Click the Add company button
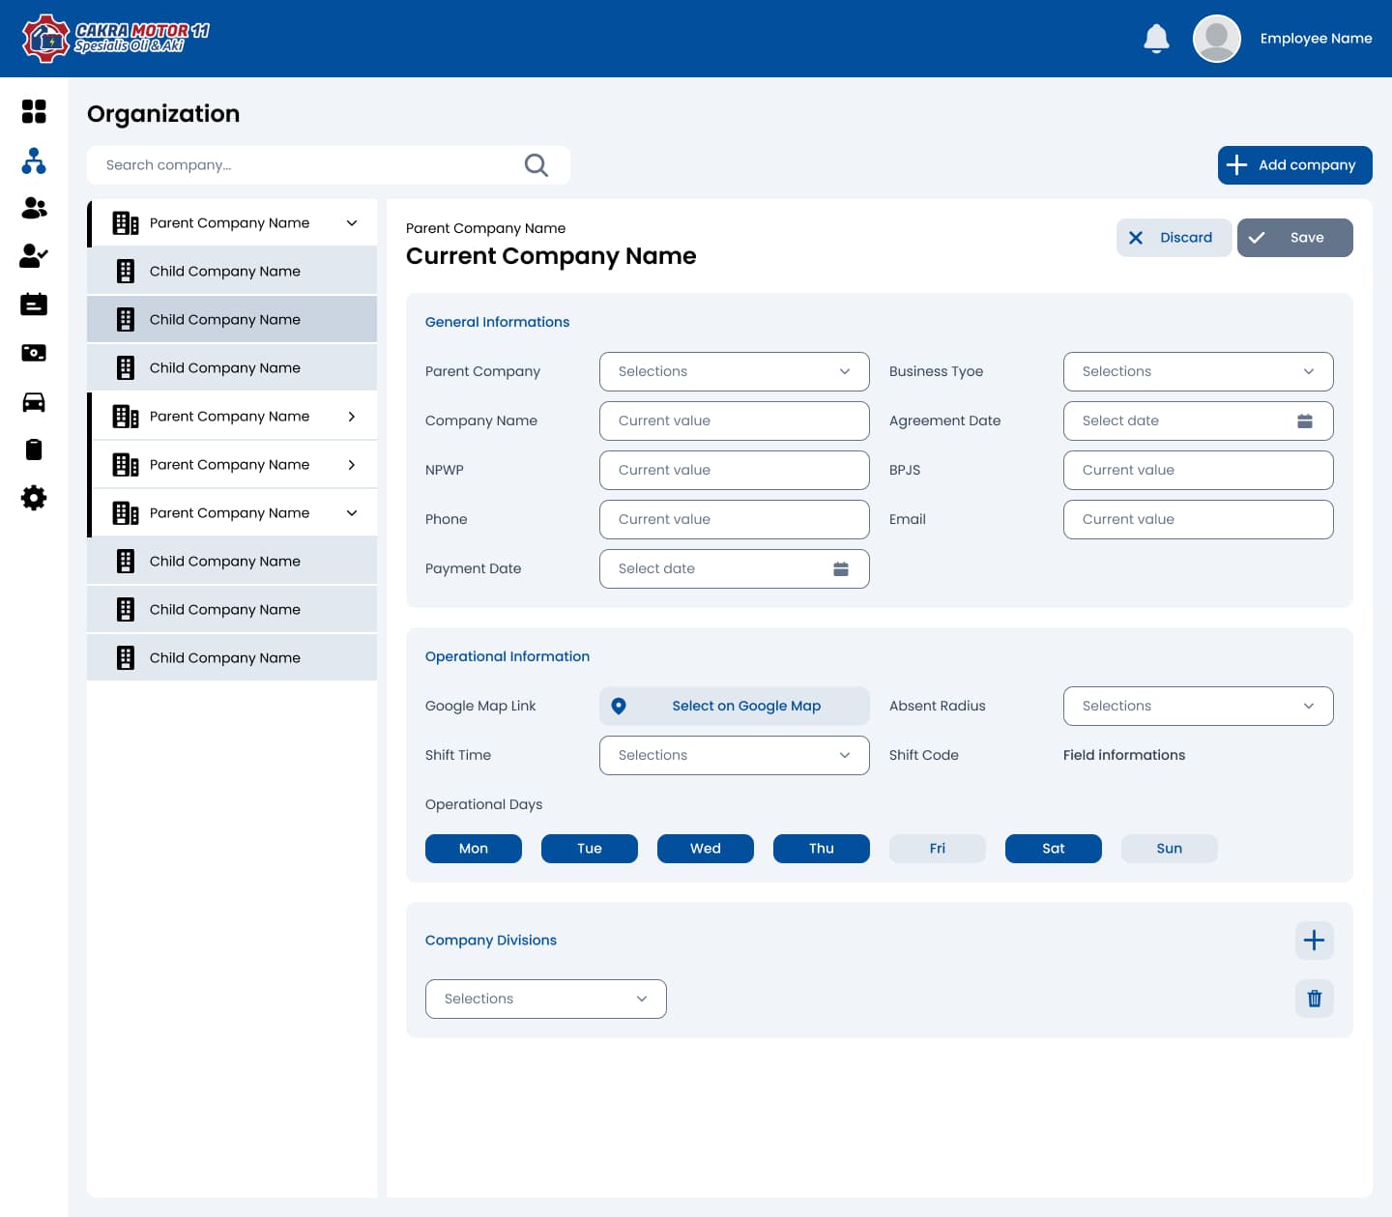Viewport: 1392px width, 1217px height. click(x=1295, y=165)
